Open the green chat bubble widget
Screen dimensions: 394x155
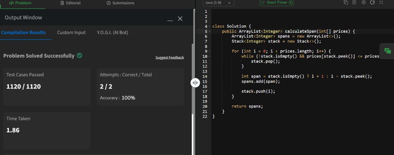387,51
